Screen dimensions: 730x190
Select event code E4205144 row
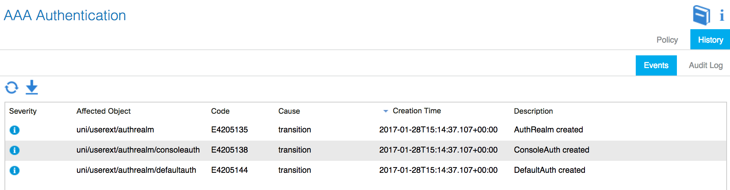[x=365, y=171]
